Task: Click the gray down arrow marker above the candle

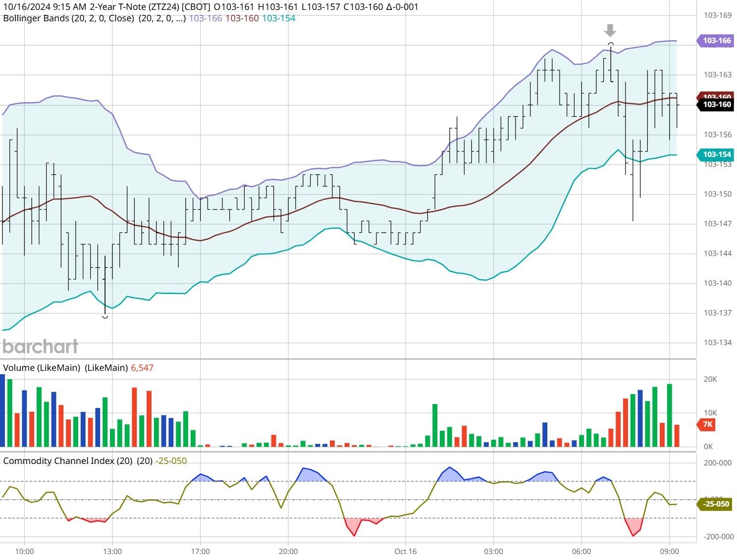Action: pyautogui.click(x=610, y=31)
